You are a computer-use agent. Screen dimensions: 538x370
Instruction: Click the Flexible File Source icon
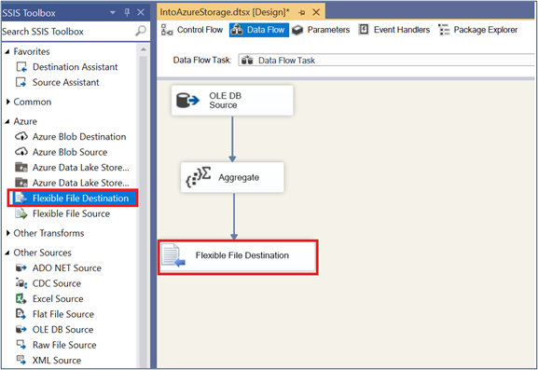[x=21, y=213]
